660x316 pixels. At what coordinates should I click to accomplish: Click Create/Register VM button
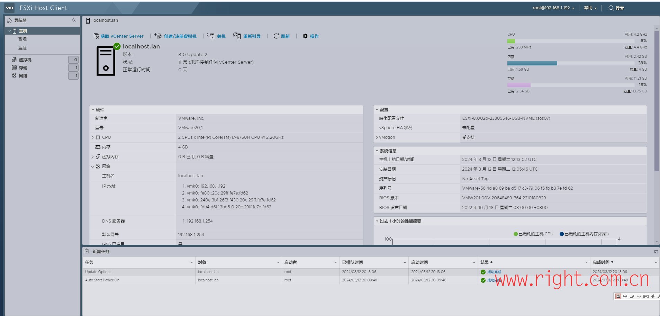click(175, 36)
